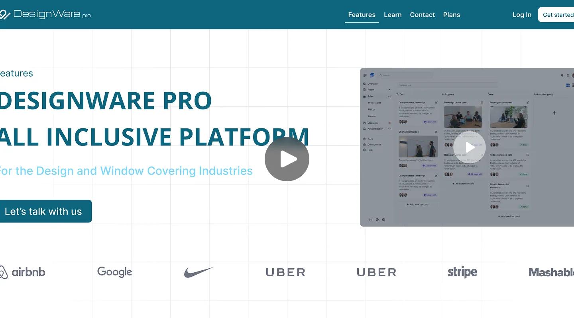
Task: Click the ALL INCLUSIVE PLATFORM heading text
Action: (154, 137)
